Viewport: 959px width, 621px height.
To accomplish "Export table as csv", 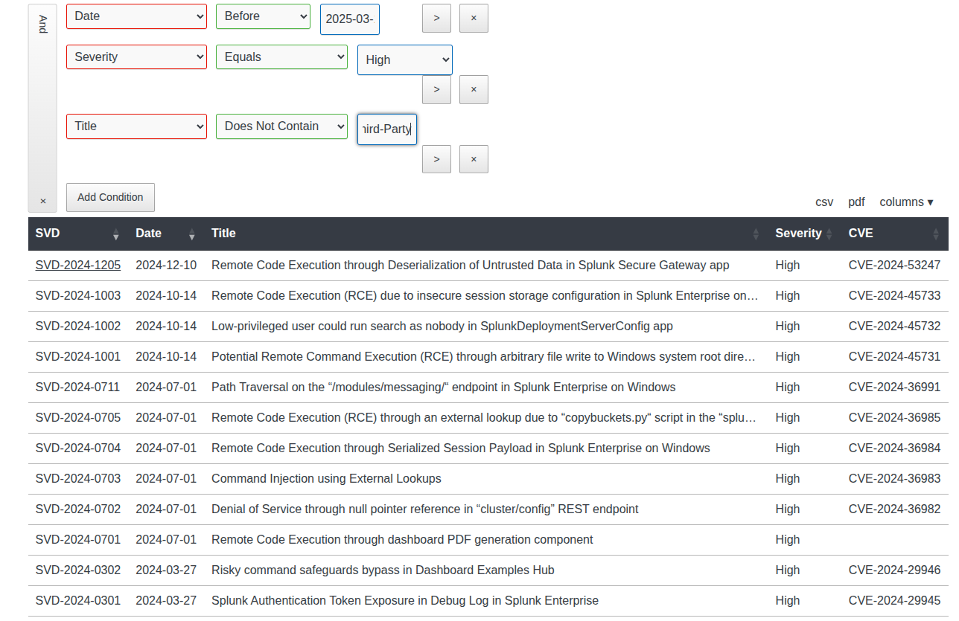I will pos(824,202).
